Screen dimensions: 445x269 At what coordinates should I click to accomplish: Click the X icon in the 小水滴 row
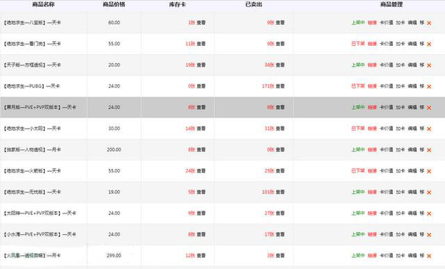click(429, 235)
